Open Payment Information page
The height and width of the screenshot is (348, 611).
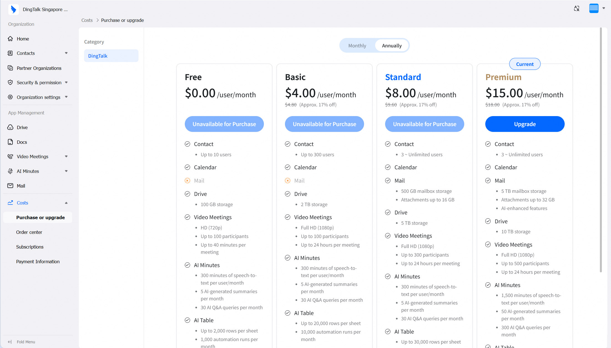click(x=37, y=262)
